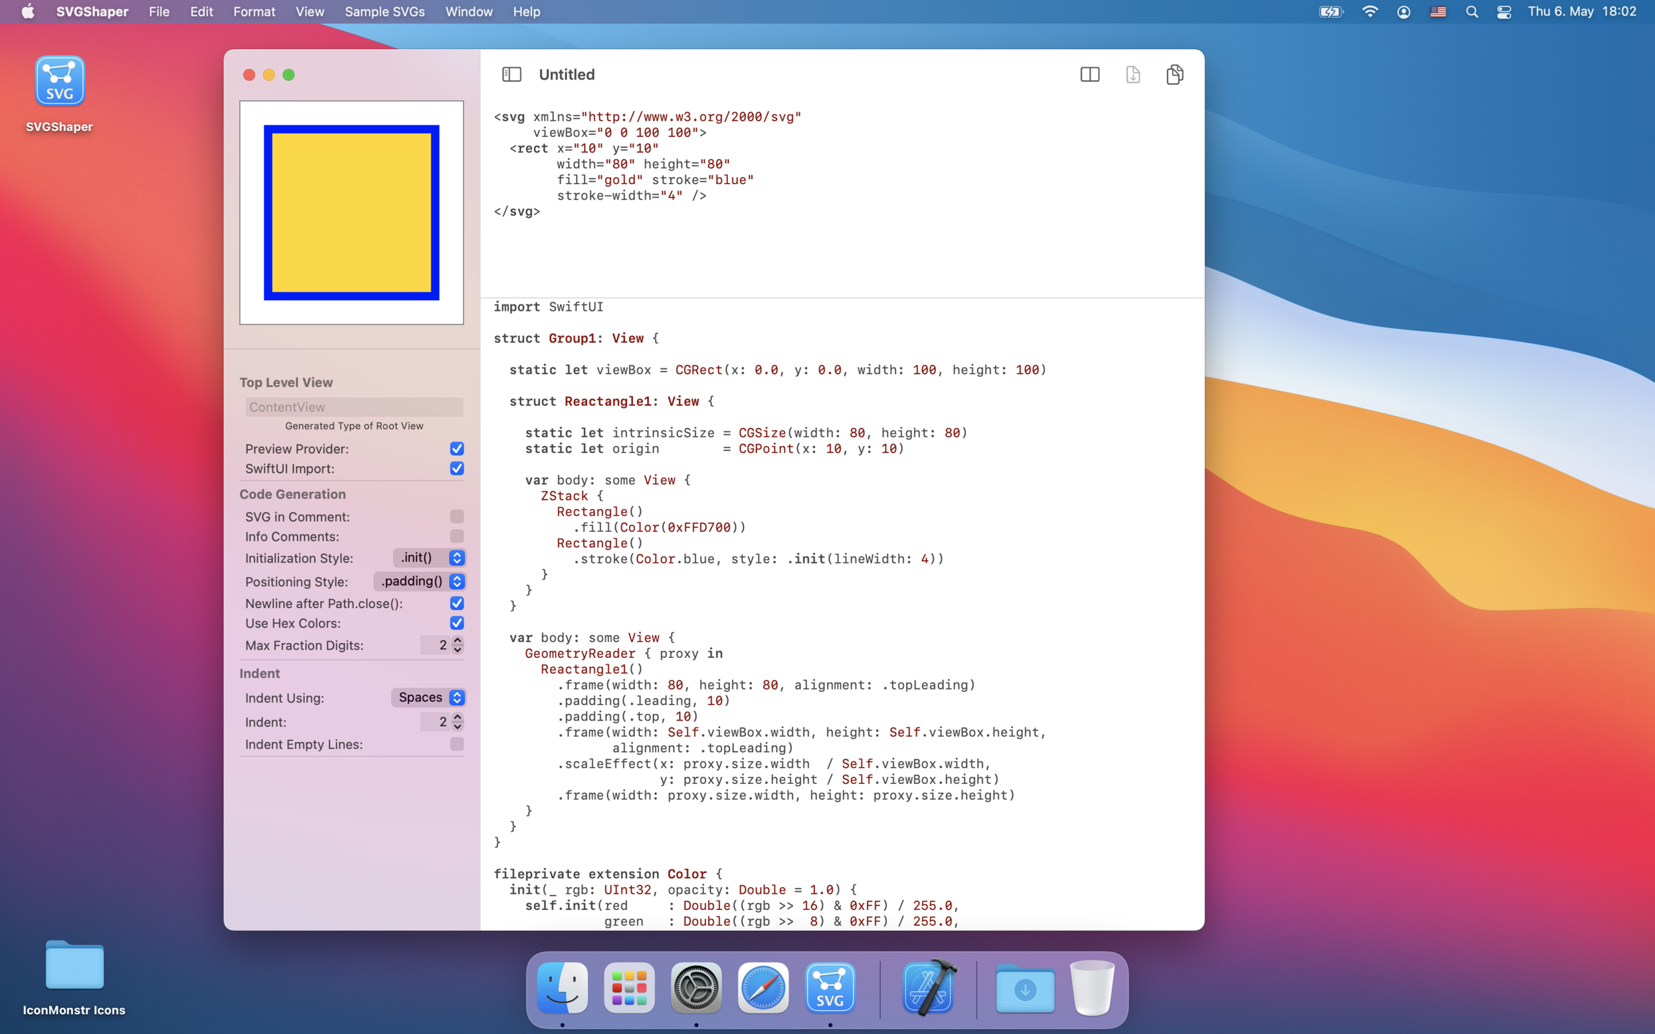The height and width of the screenshot is (1034, 1655).
Task: Enable the SVG in Comment checkbox
Action: click(457, 516)
